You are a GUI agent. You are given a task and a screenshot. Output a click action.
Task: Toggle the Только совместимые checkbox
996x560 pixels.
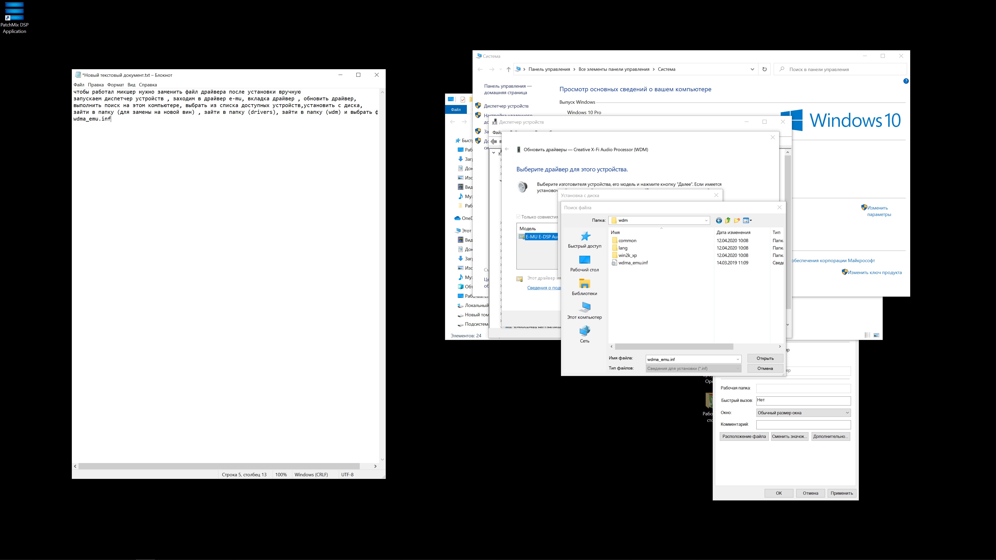[518, 217]
